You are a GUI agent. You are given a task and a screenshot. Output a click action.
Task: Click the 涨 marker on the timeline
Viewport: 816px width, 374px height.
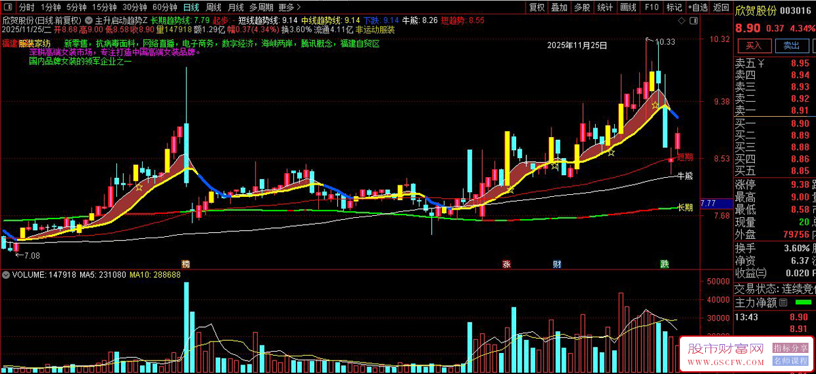click(x=507, y=263)
